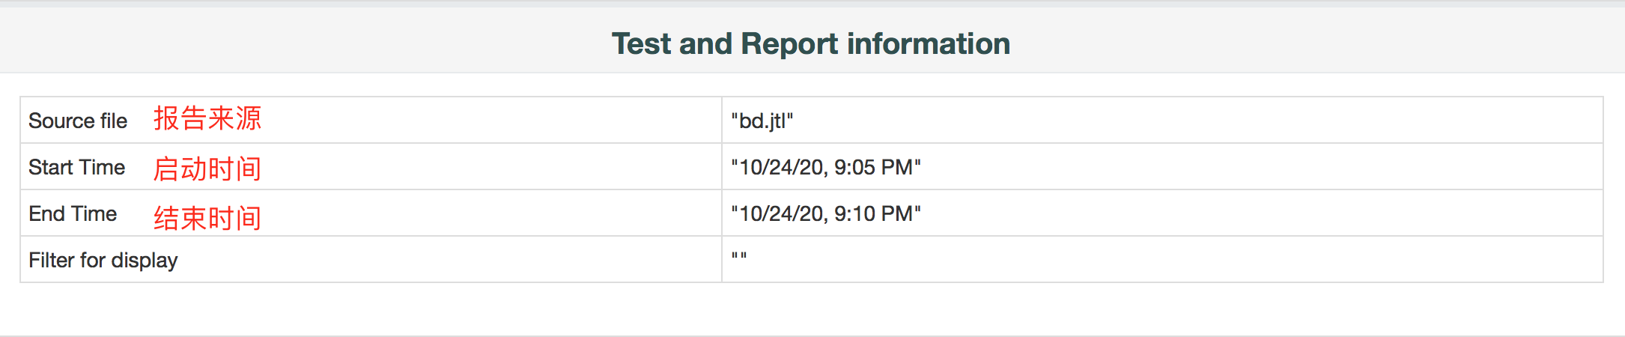Click the red 启动时间 annotation
Viewport: 1625px width, 337px height.
(x=207, y=168)
